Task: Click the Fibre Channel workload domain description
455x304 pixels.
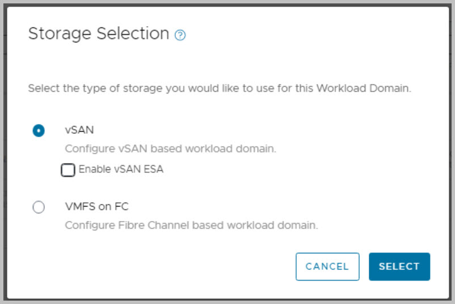Action: pos(191,225)
